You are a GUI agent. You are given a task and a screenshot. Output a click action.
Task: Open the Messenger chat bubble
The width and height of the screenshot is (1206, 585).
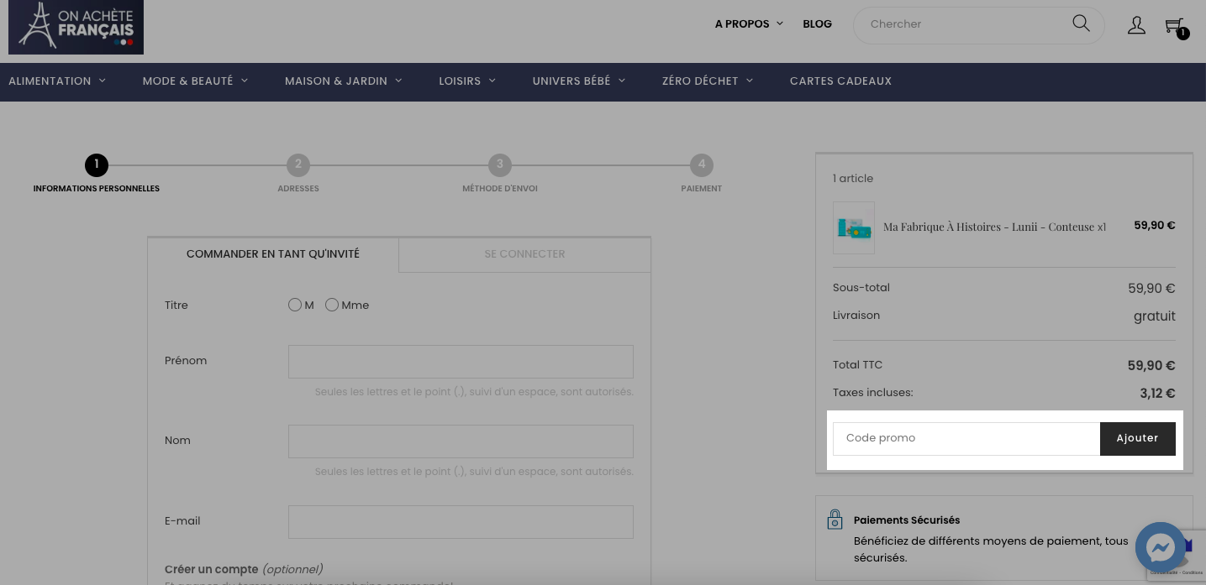[1161, 547]
